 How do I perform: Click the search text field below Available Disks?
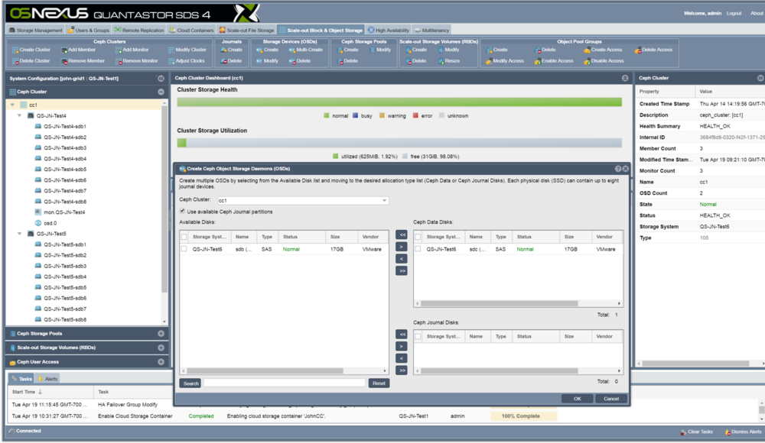tap(285, 383)
